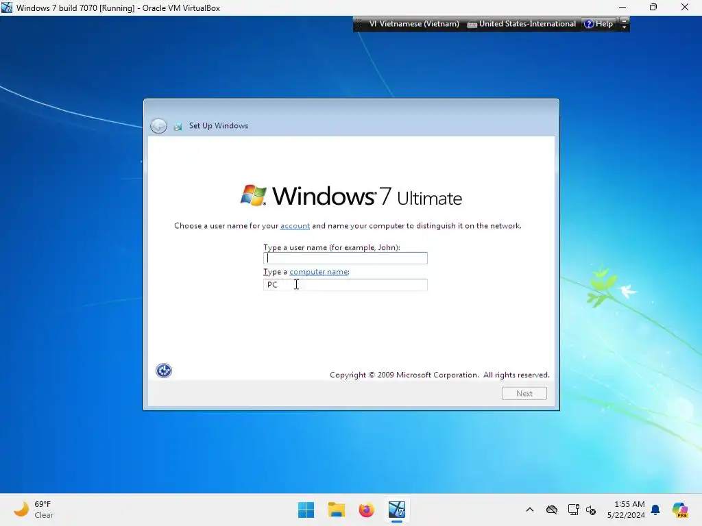Open File Explorer from the taskbar

(x=336, y=510)
